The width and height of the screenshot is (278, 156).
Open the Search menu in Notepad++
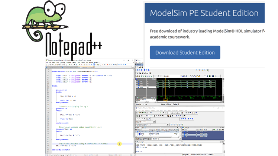[x=54, y=63]
